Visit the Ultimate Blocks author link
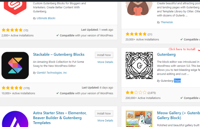This screenshot has height=127, width=200. coord(46,18)
